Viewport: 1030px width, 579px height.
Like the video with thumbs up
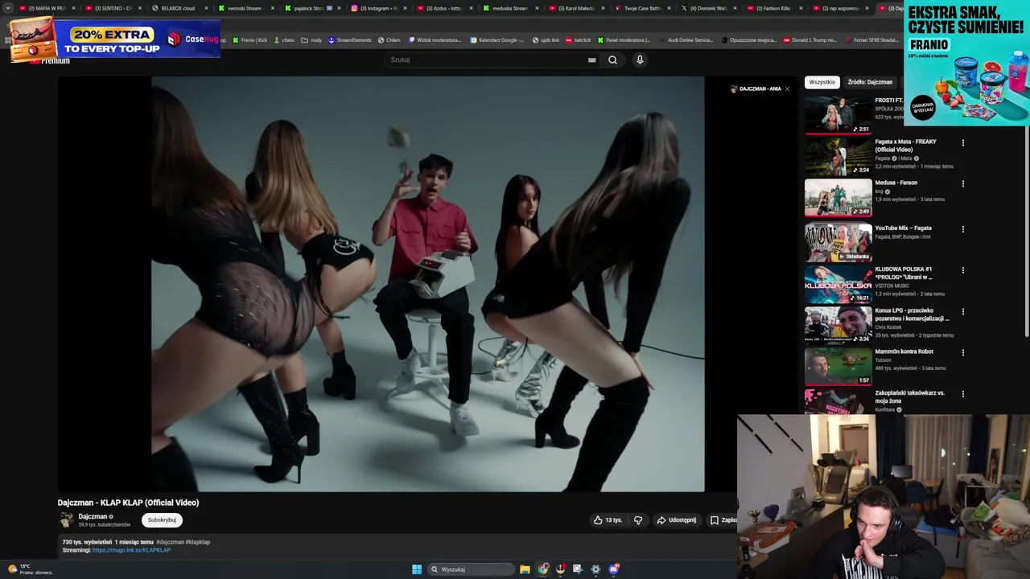pos(608,520)
